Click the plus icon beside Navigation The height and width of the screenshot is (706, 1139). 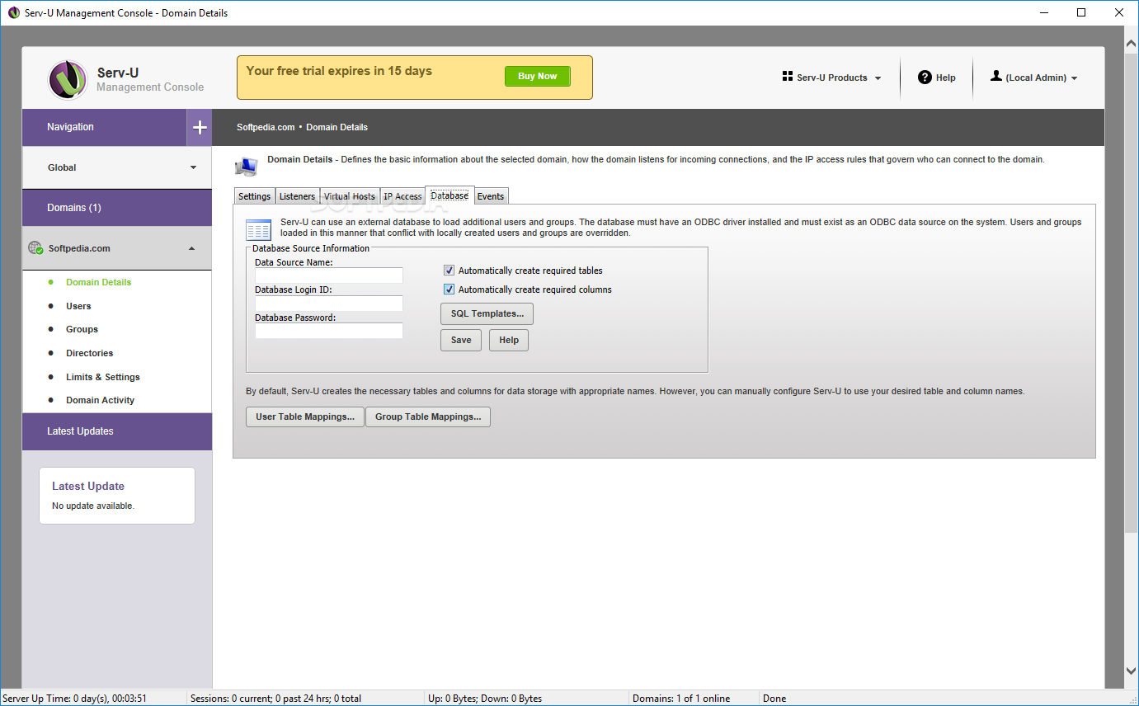[200, 128]
